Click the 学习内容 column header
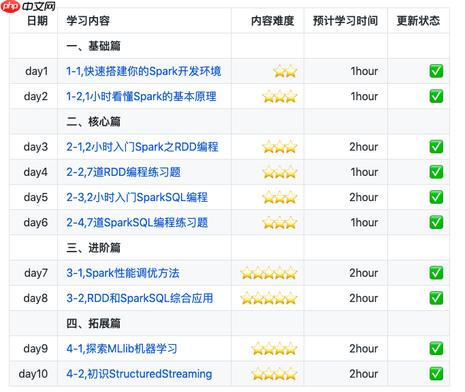Viewport: 465px width, 392px height. pyautogui.click(x=88, y=21)
